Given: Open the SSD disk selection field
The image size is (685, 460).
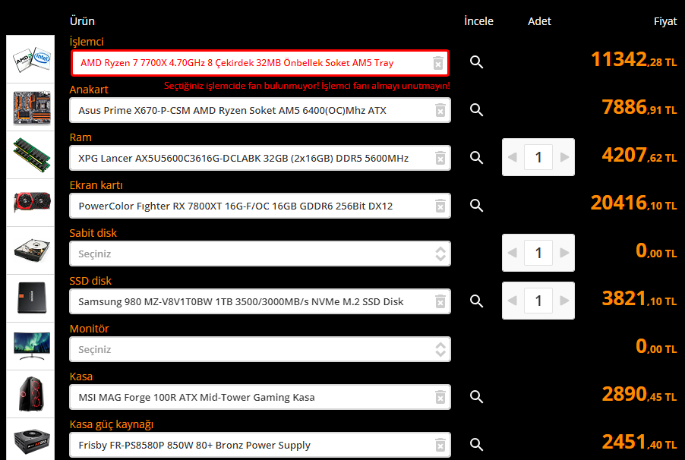Looking at the screenshot, I should (260, 301).
